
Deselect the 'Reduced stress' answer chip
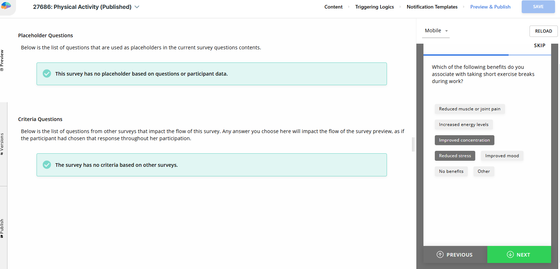[455, 156]
